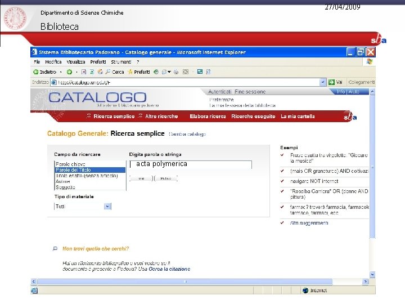Viewport: 405px width, 304px height.
Task: Click the page icon in the address bar
Action: pos(54,82)
